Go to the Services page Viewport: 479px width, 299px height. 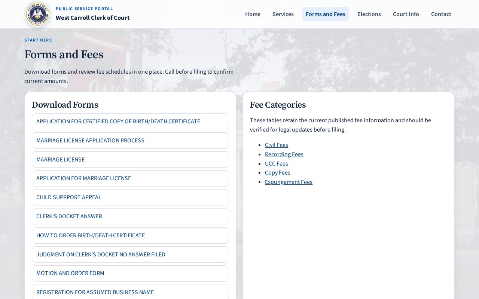[x=283, y=14]
